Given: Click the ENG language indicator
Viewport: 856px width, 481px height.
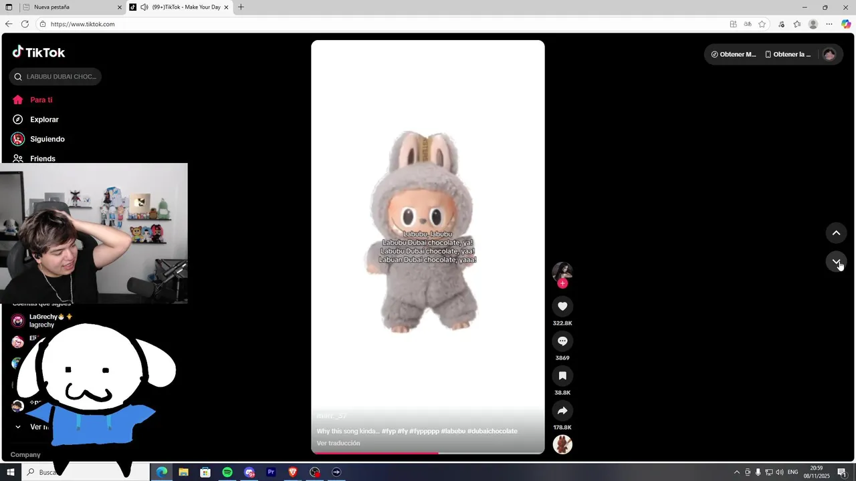Looking at the screenshot, I should pyautogui.click(x=793, y=472).
